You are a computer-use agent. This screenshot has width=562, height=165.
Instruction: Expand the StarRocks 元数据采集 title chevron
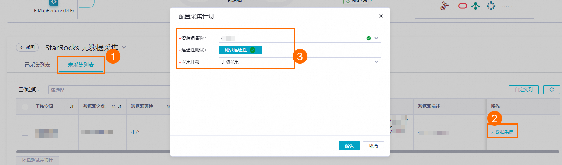click(x=124, y=47)
